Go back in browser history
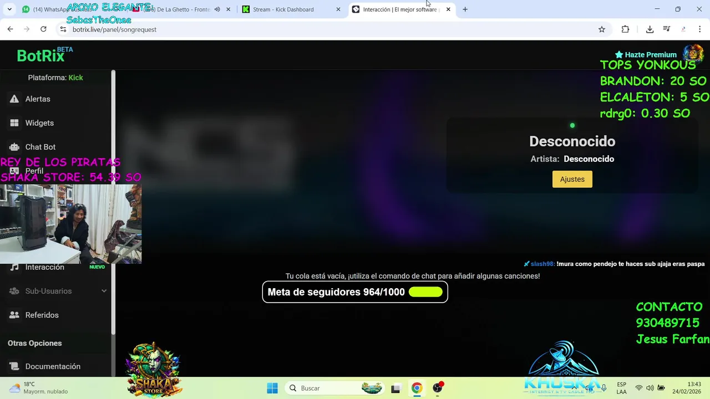Screen dimensions: 710x399 pos(10,29)
